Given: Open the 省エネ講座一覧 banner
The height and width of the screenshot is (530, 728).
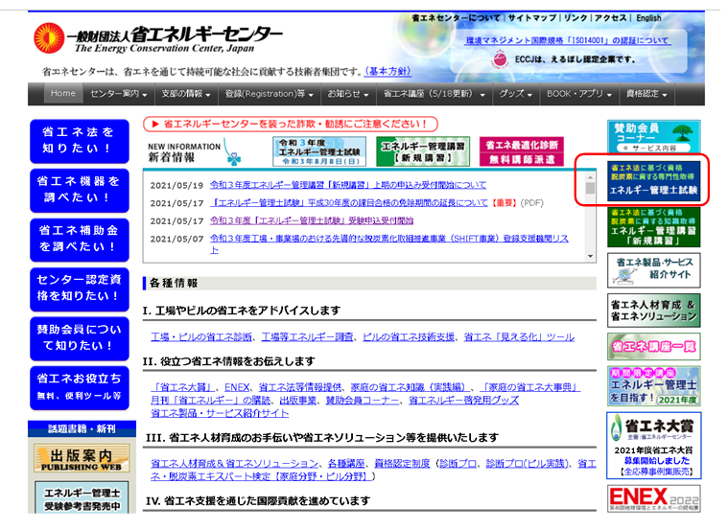Looking at the screenshot, I should tap(654, 346).
